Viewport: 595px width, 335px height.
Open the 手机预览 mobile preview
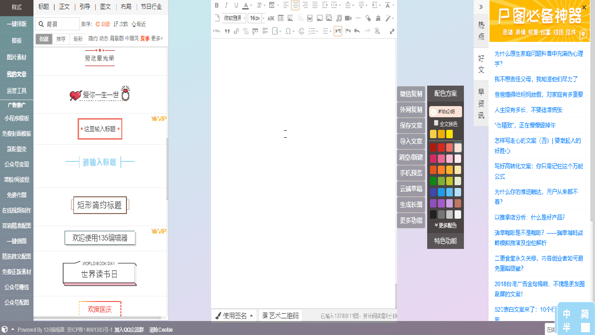[x=411, y=173]
